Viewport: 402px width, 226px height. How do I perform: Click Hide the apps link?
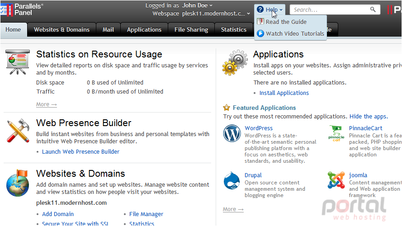[369, 116]
